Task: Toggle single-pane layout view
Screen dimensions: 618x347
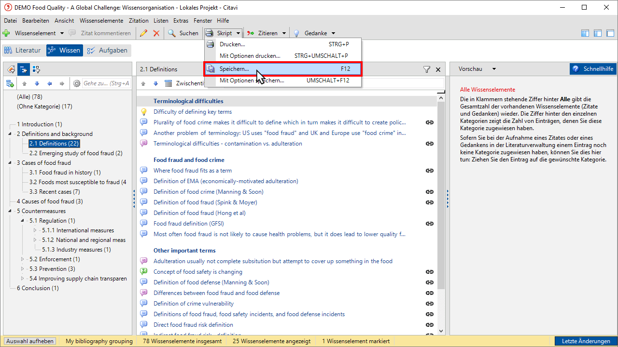Action: pyautogui.click(x=610, y=33)
